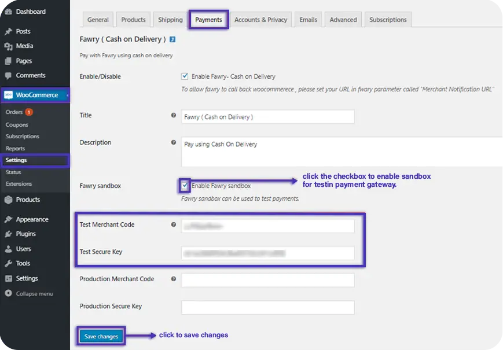Open the Emails tab
Screen dimensions: 503x350
coord(309,20)
